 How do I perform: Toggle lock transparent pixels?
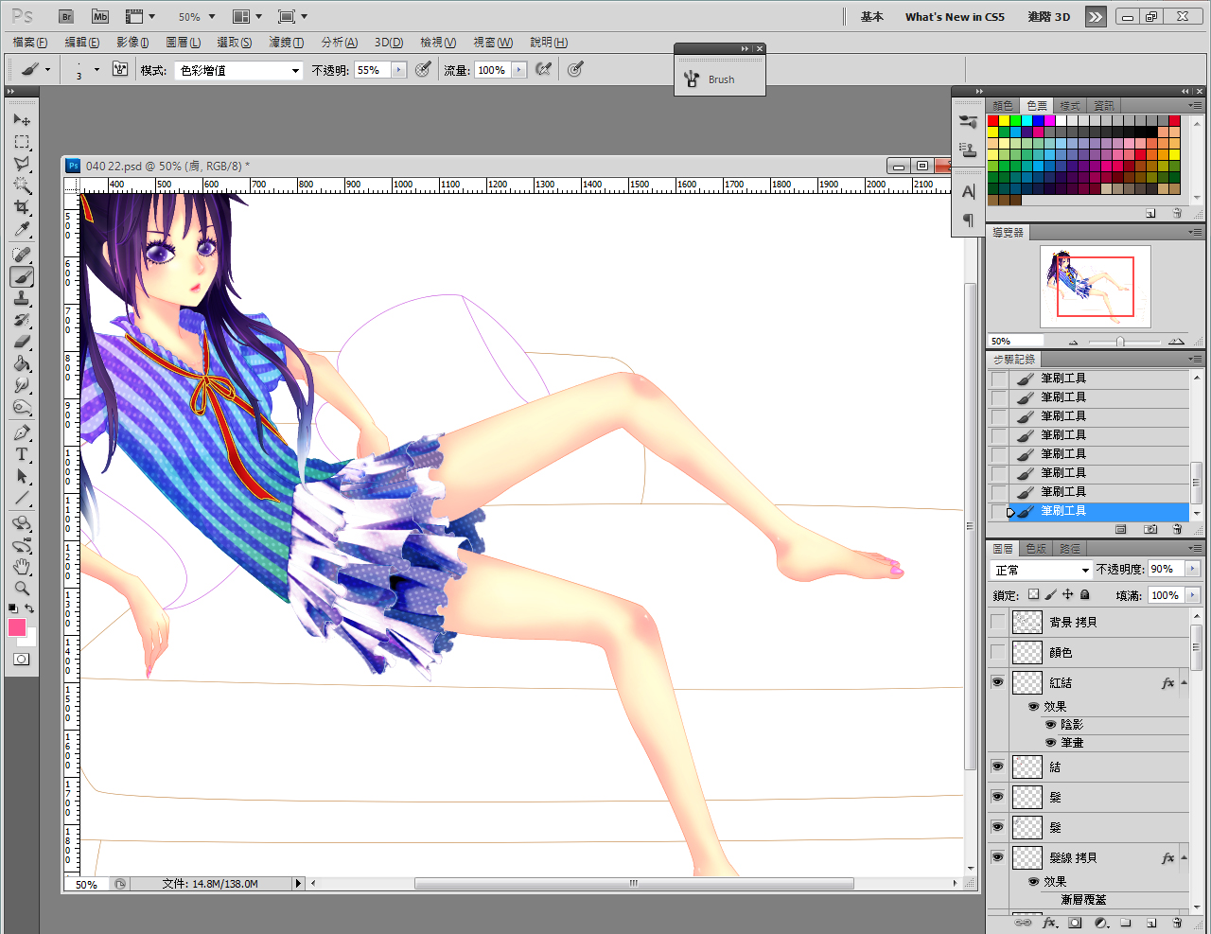click(x=1033, y=594)
